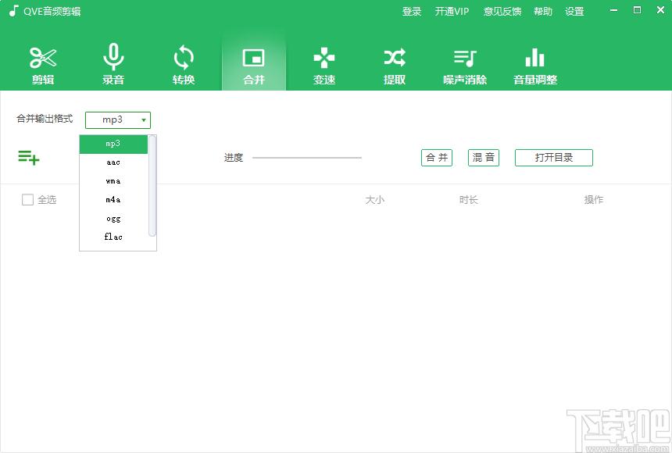
Task: Click the 大小 column header
Action: click(x=374, y=200)
